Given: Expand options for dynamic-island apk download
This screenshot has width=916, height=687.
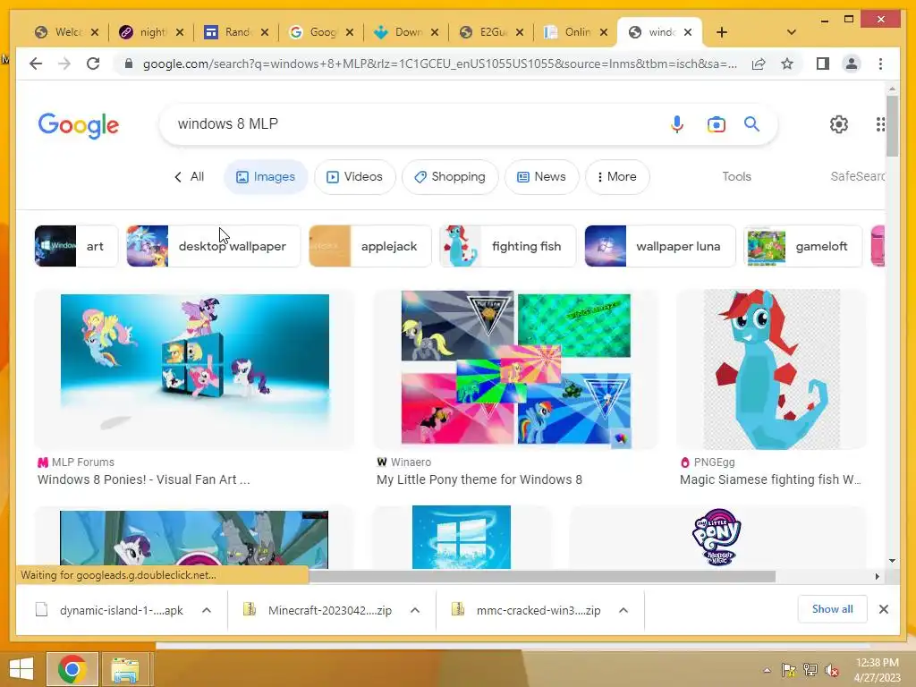Looking at the screenshot, I should (x=207, y=610).
